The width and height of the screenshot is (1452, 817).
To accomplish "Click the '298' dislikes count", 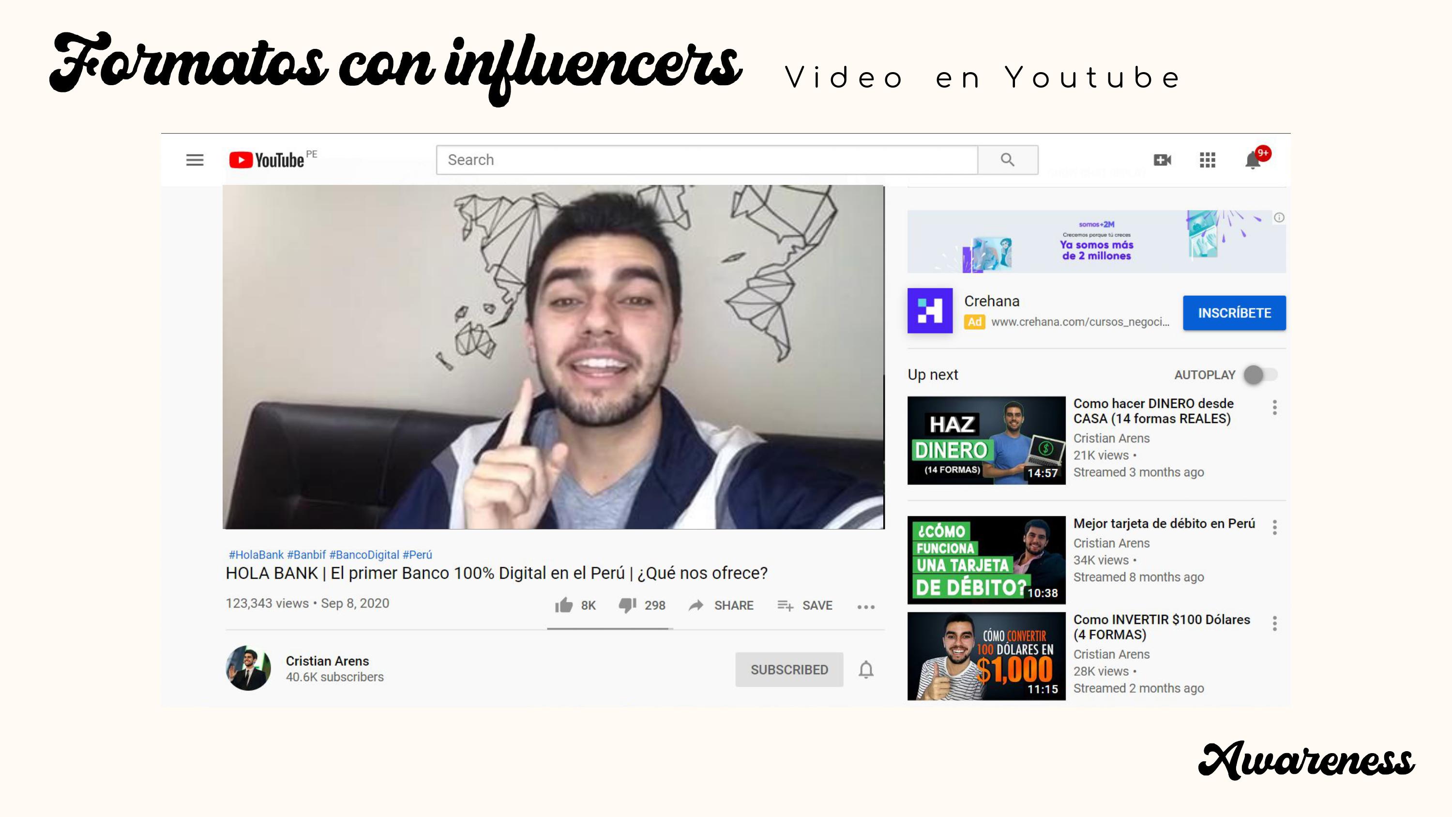I will click(655, 605).
